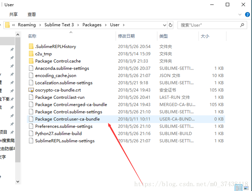Image resolution: width=252 pixels, height=191 pixels.
Task: Select file name Preferences.sublime-settings
Action: 64,126
